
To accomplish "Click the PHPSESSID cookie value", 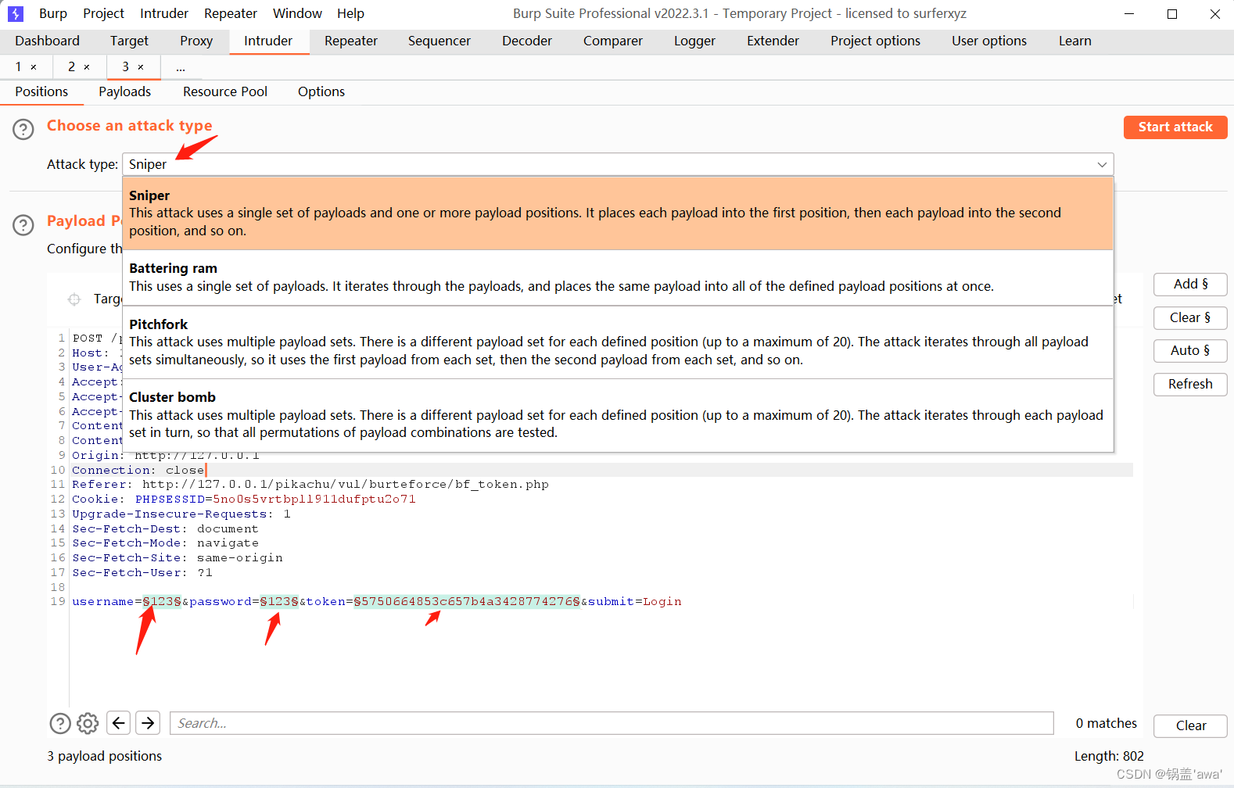I will click(x=314, y=499).
